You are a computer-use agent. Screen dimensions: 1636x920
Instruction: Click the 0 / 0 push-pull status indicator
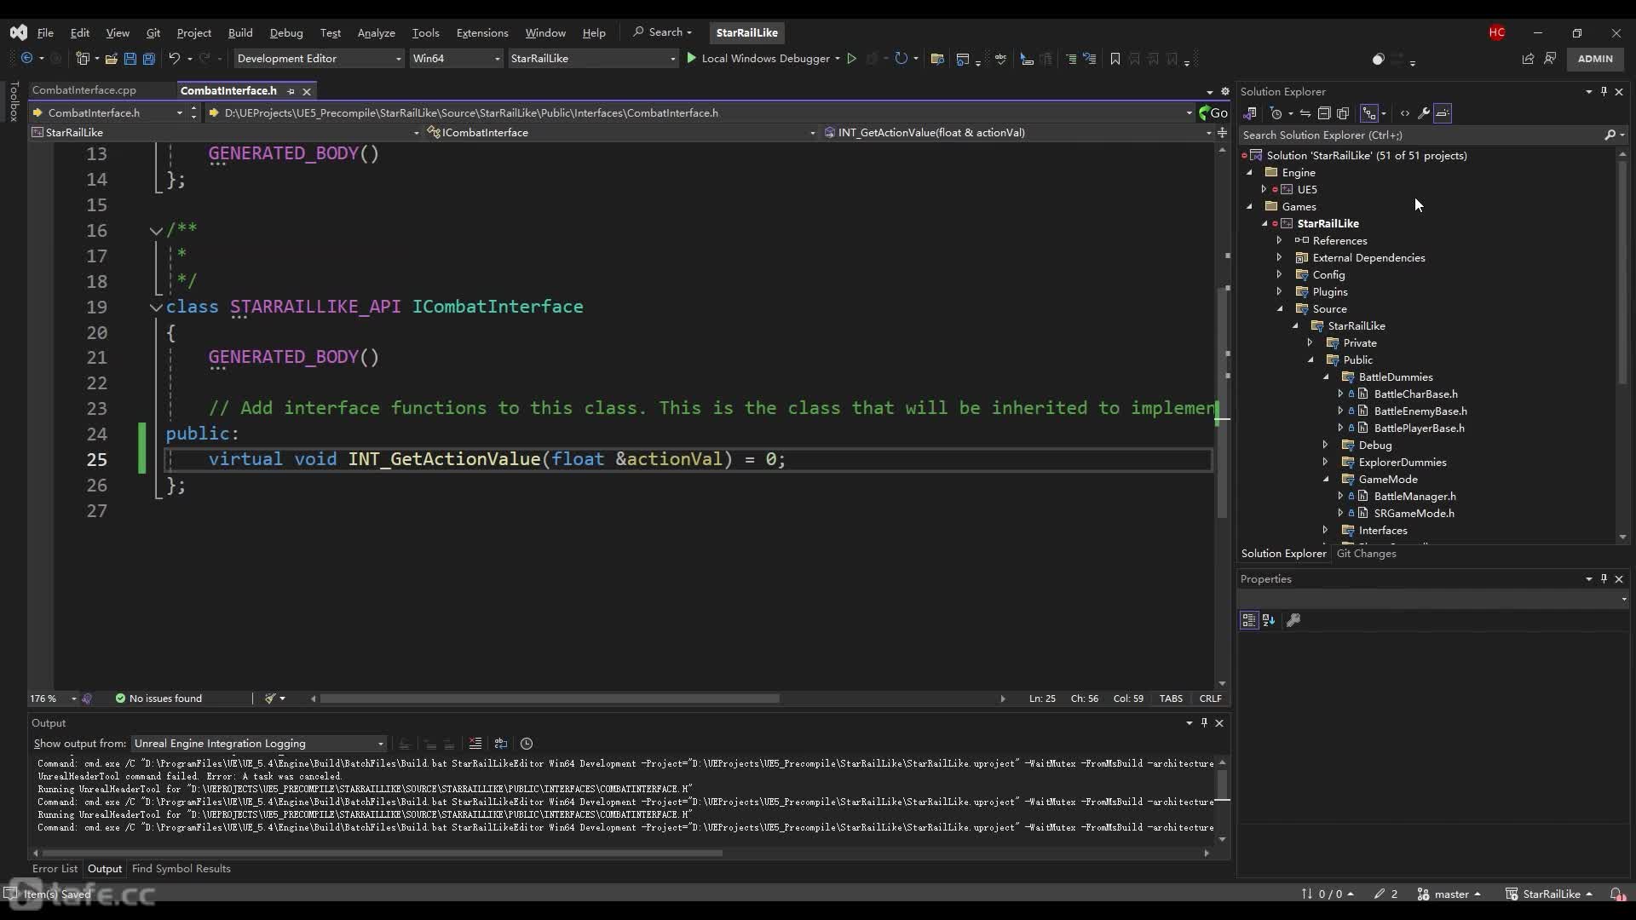[x=1328, y=894]
